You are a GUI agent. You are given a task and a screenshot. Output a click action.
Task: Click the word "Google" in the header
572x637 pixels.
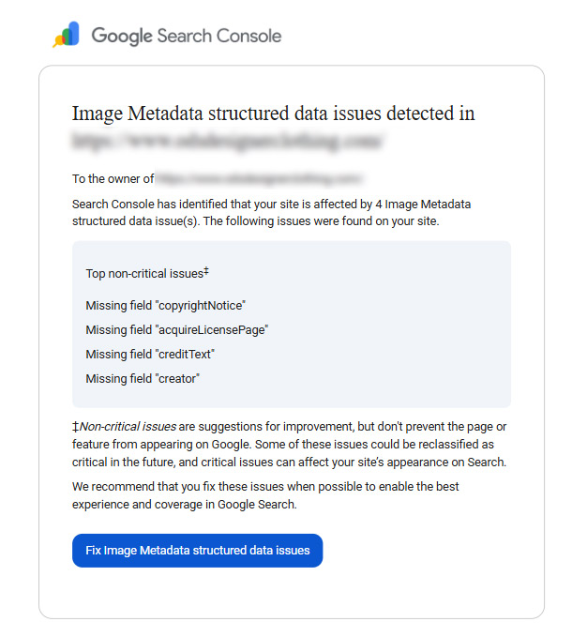point(121,37)
